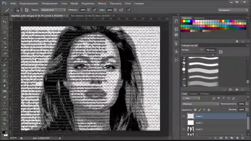
Task: Filter layers by text type (T) icon
Action: pos(224,98)
